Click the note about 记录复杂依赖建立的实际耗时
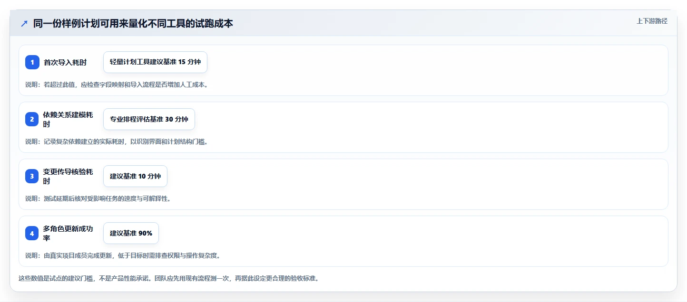The width and height of the screenshot is (687, 302). (x=117, y=142)
